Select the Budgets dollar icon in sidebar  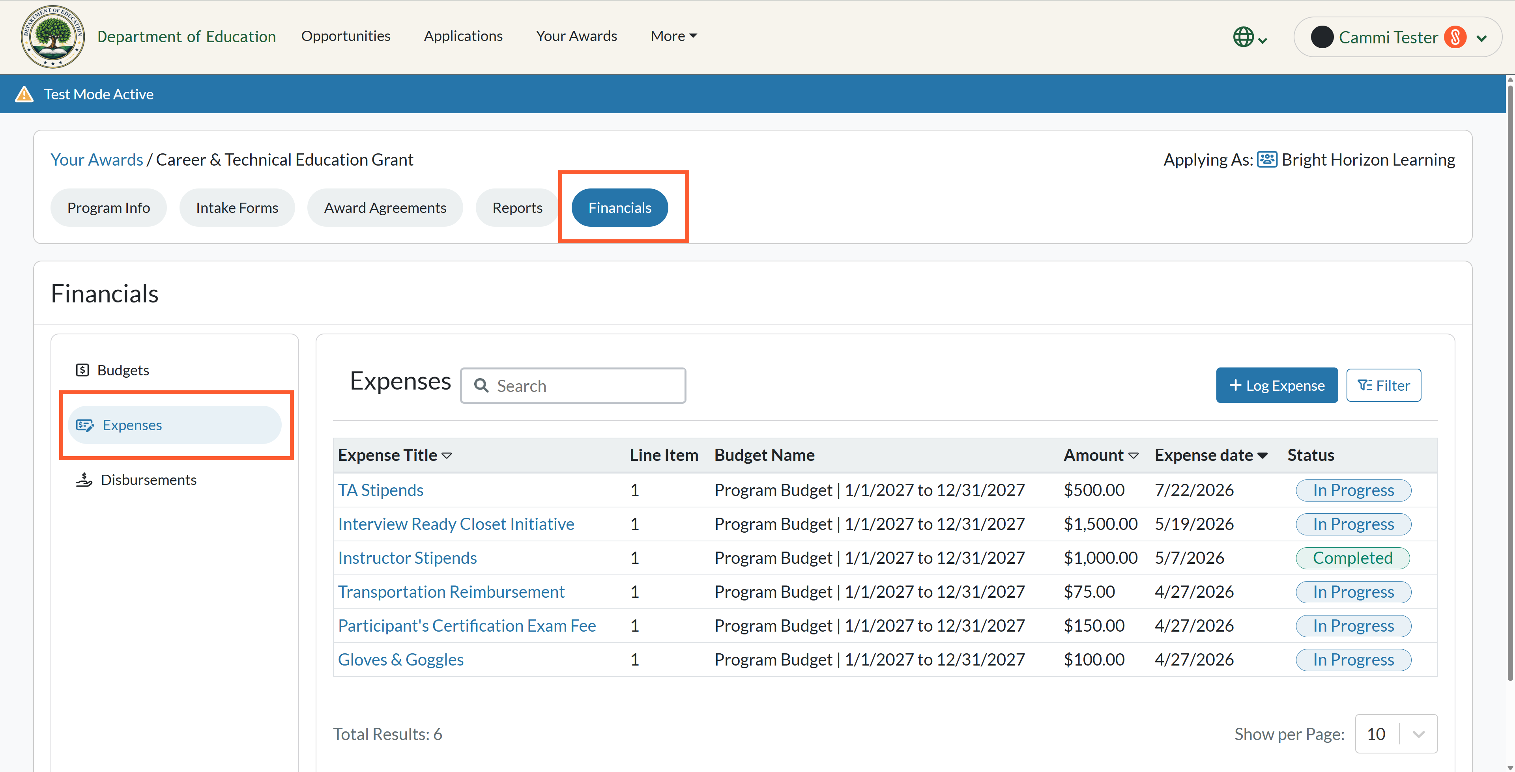(x=82, y=370)
